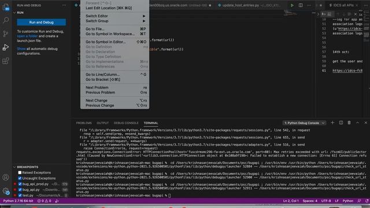Click the Run and Debug button
Image resolution: width=370 pixels, height=208 pixels.
(x=41, y=22)
